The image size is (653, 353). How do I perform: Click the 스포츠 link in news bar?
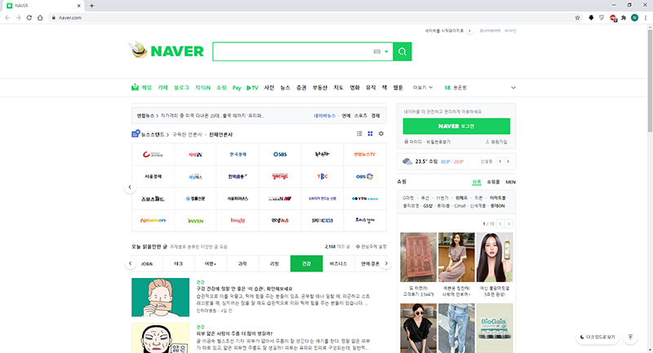(361, 116)
